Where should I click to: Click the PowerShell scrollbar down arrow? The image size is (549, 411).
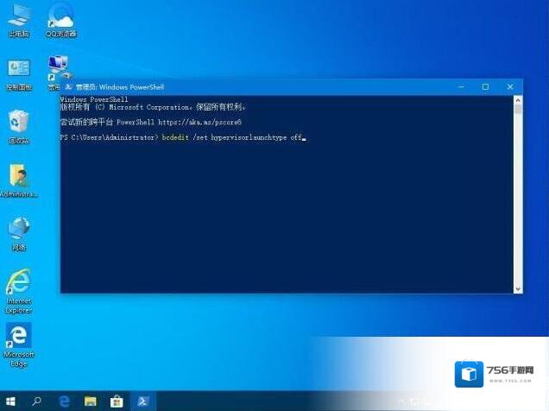pyautogui.click(x=518, y=289)
